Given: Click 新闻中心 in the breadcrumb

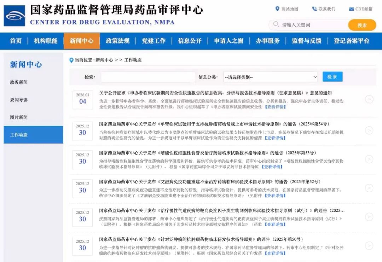Looking at the screenshot, I should click(104, 60).
